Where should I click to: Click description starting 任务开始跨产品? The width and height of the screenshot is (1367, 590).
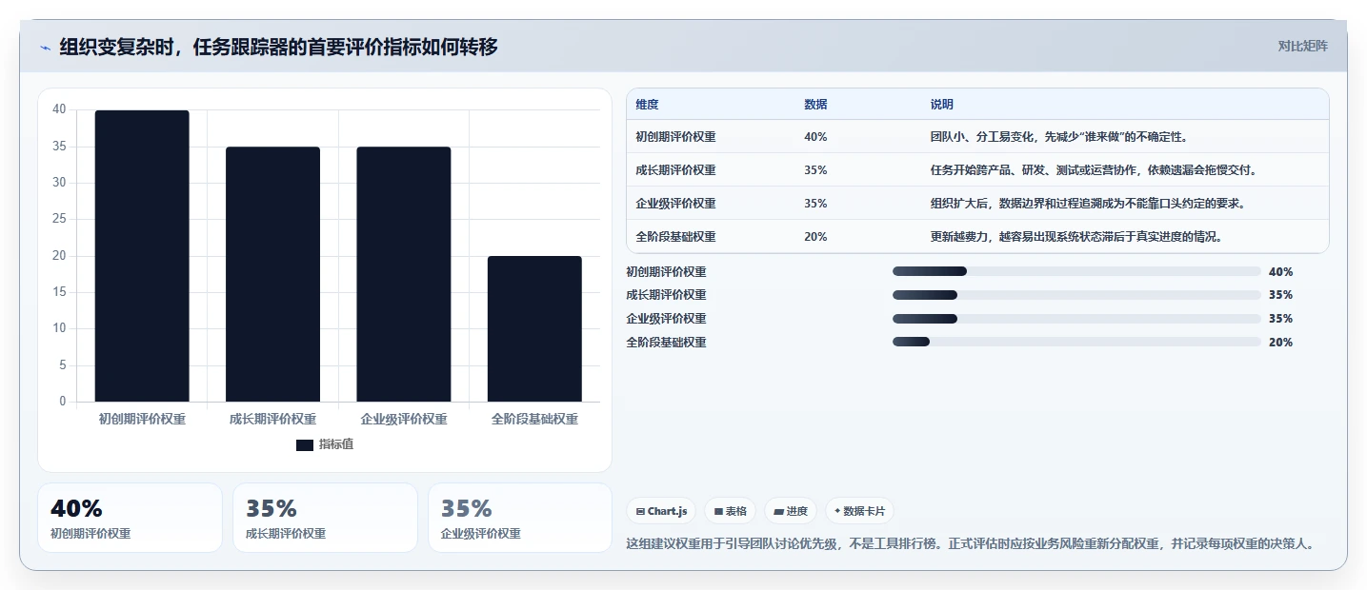click(x=1094, y=170)
